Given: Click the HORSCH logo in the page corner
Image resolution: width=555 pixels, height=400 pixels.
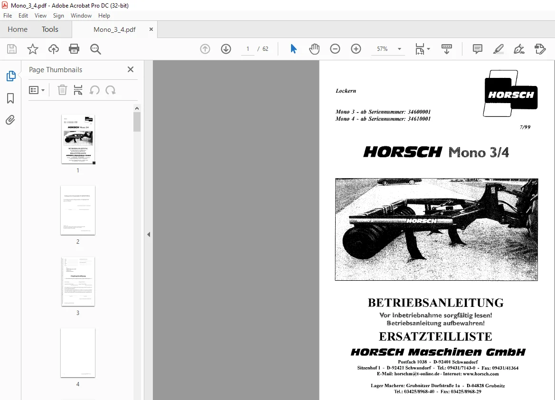Looking at the screenshot, I should pos(510,94).
